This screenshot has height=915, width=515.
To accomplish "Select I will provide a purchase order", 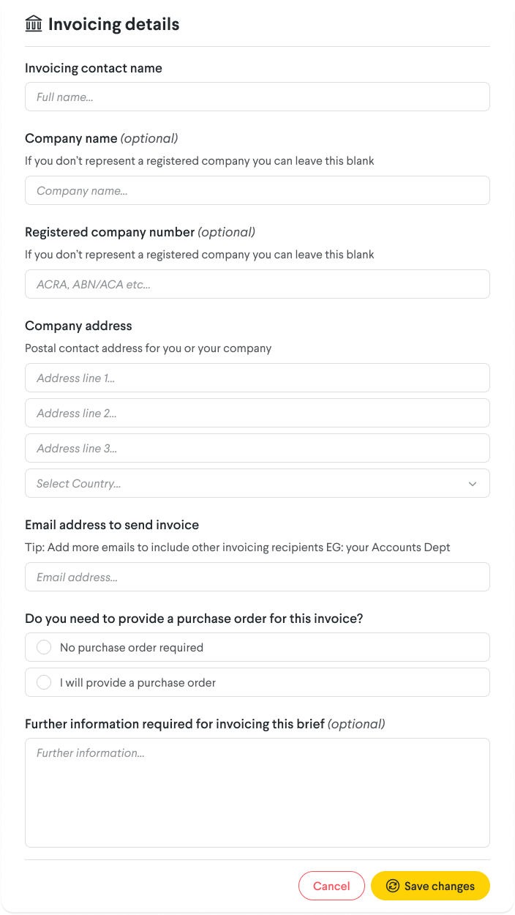I will (257, 682).
